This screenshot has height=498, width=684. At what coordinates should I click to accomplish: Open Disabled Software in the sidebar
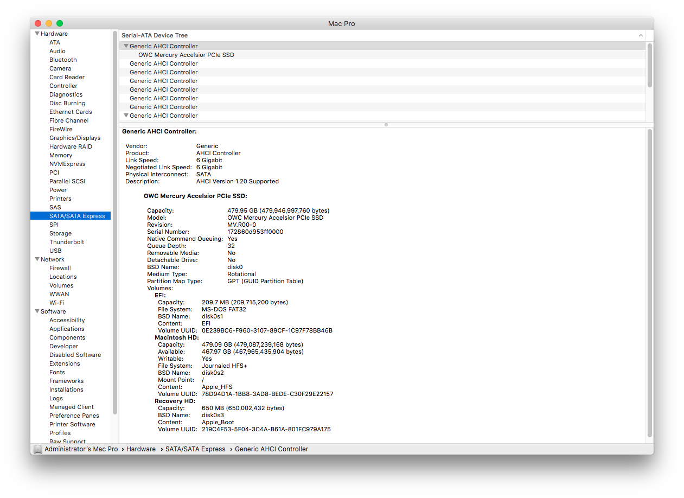point(75,355)
